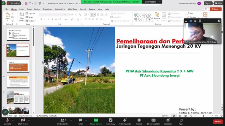Open the Comments pane icon
The width and height of the screenshot is (225, 126).
(206, 9)
